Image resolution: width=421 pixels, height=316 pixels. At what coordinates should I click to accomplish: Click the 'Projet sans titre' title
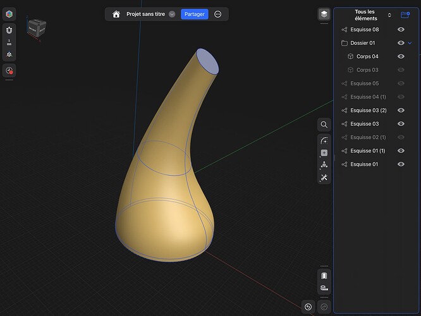coord(145,14)
